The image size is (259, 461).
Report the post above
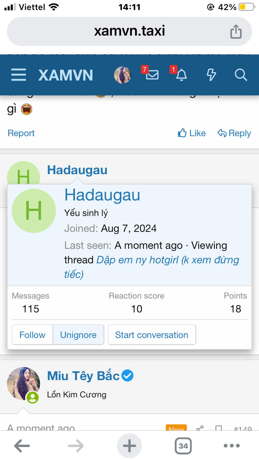point(21,133)
